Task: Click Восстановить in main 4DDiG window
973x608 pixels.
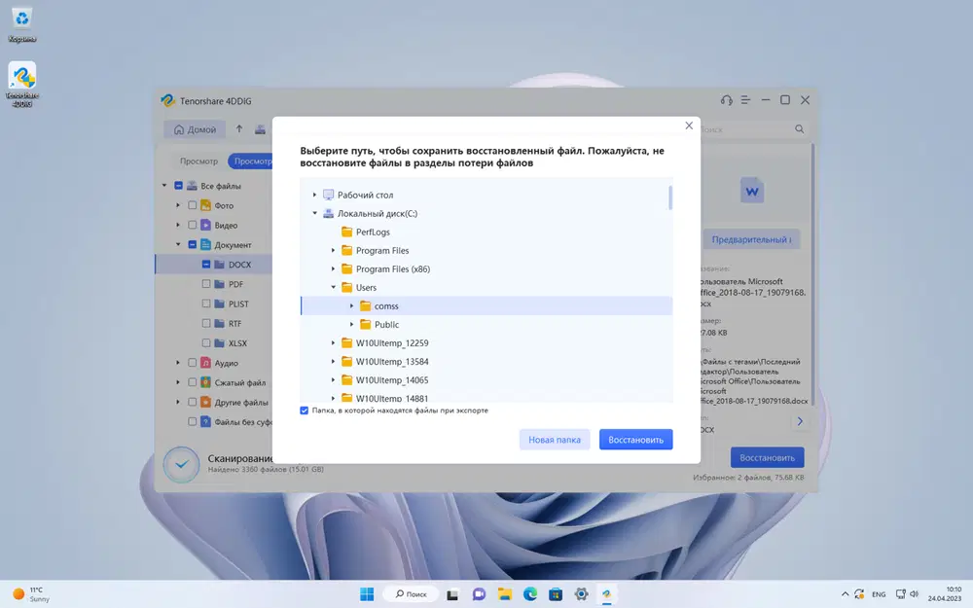Action: [767, 458]
